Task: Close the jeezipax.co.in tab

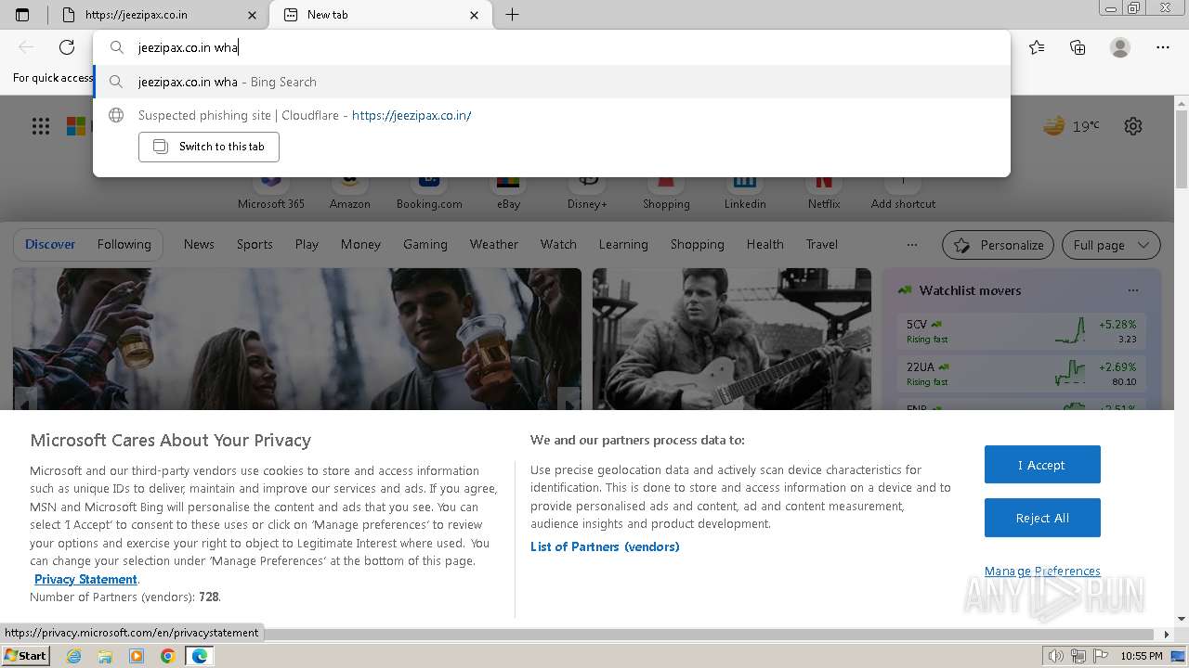Action: (252, 15)
